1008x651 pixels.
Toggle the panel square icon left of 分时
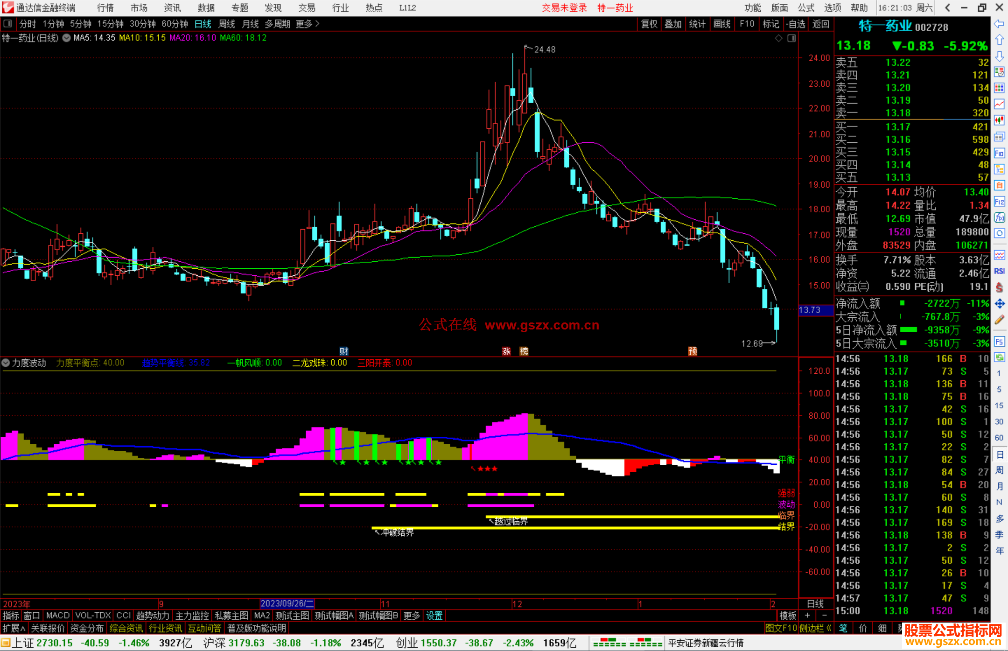click(8, 23)
